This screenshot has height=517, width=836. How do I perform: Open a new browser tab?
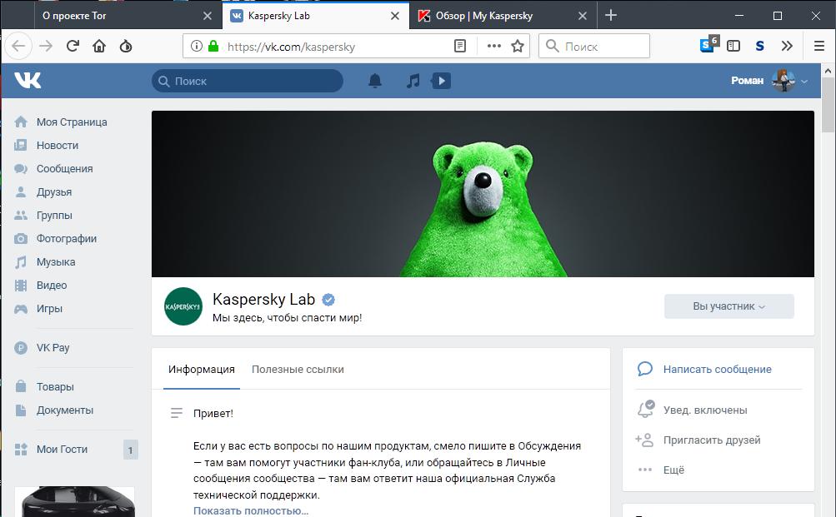(x=611, y=16)
